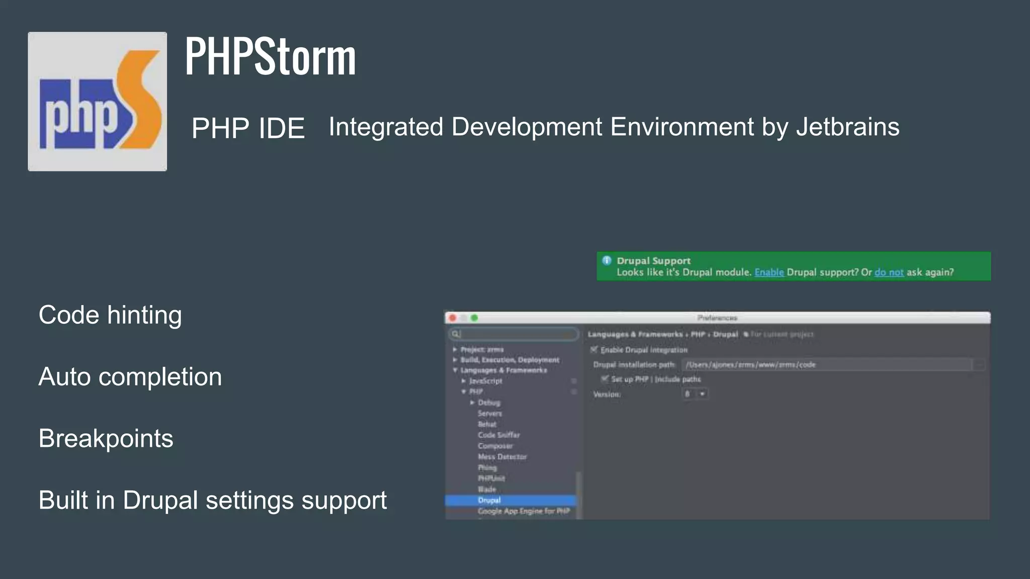
Task: Click the PhpStorm logo image
Action: click(98, 102)
